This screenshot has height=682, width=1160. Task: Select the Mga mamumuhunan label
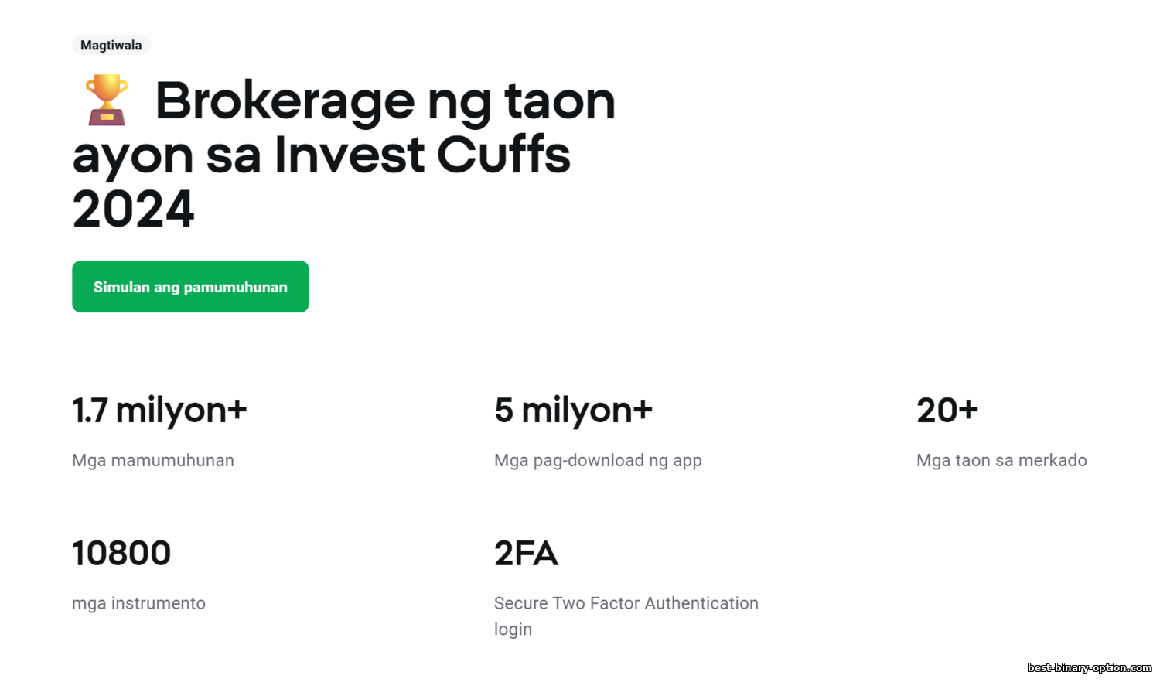153,461
